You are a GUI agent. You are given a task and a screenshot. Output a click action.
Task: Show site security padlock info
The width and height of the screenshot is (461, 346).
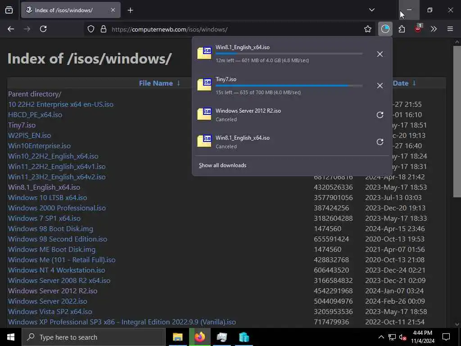click(103, 29)
